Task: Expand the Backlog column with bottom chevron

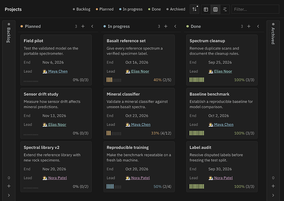Action: (x=9, y=195)
